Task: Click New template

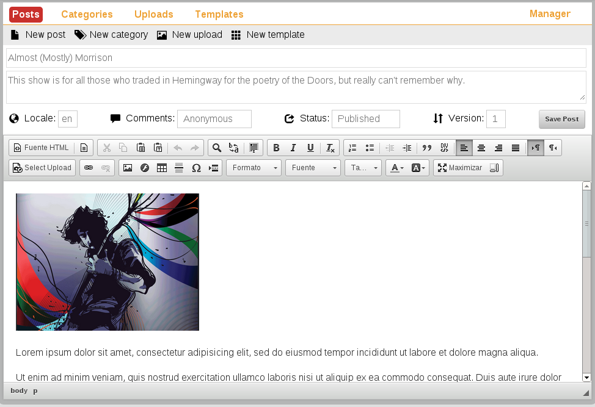Action: (x=268, y=35)
